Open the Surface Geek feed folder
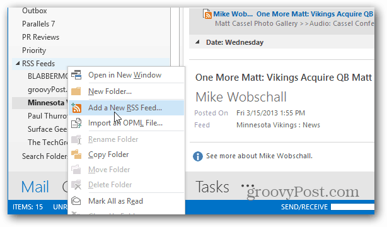 click(x=48, y=129)
